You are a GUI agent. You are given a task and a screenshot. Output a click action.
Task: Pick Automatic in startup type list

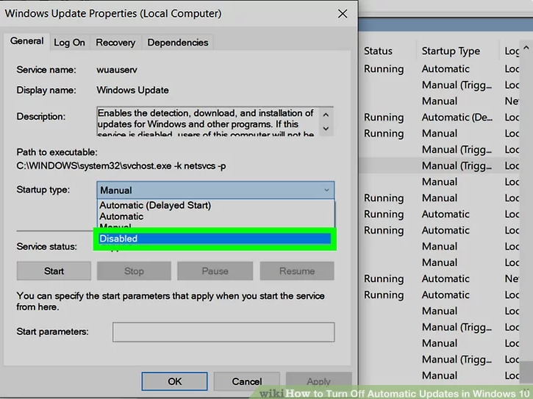tap(122, 217)
